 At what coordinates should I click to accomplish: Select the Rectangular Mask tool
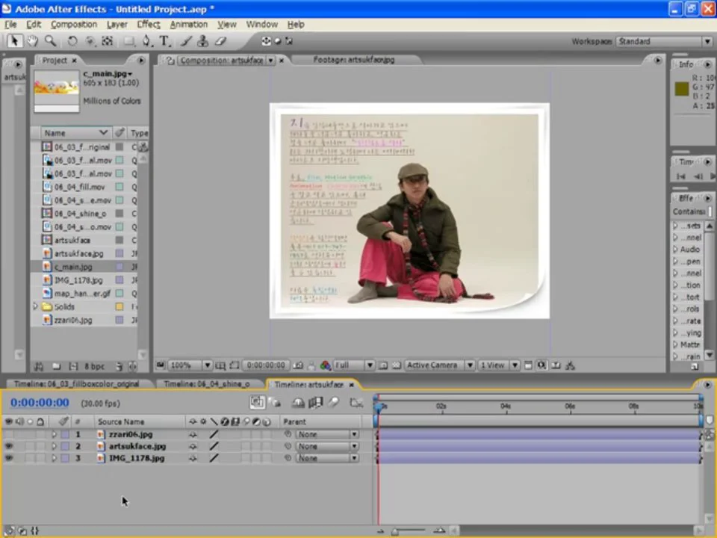(x=129, y=41)
